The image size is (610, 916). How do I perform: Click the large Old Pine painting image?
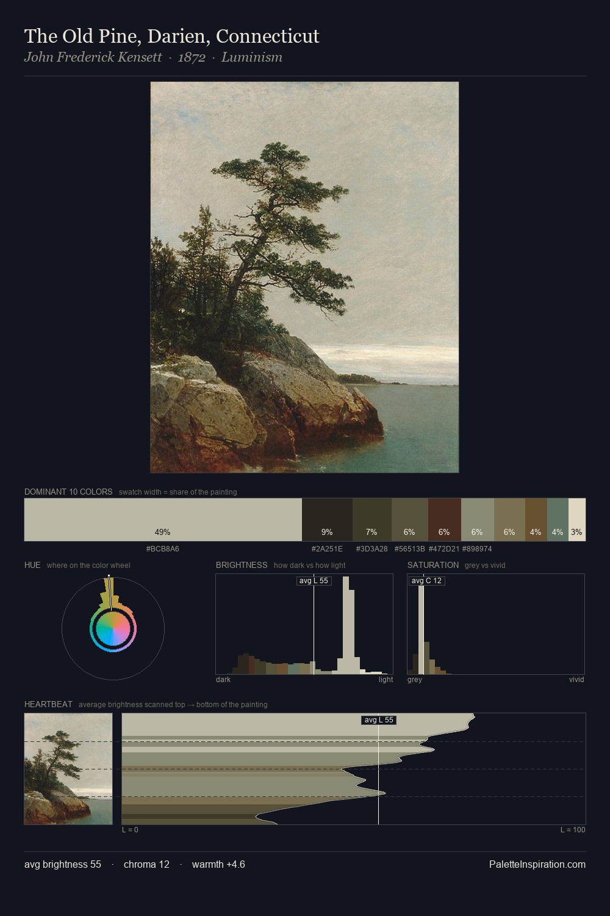point(304,277)
